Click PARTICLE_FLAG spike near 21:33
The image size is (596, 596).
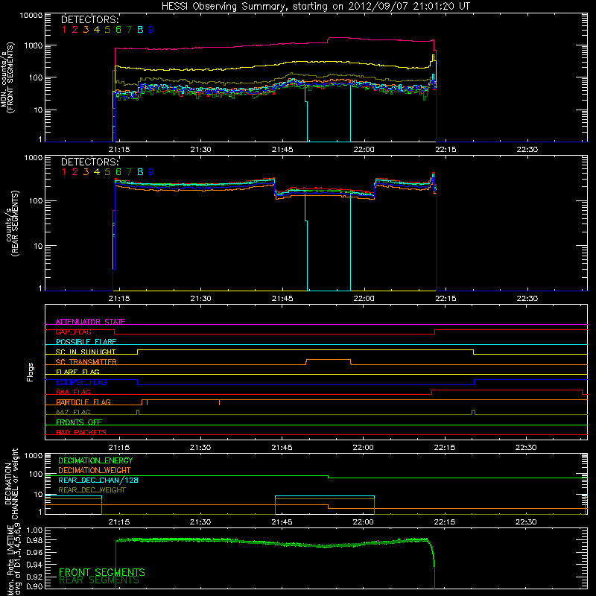click(219, 402)
